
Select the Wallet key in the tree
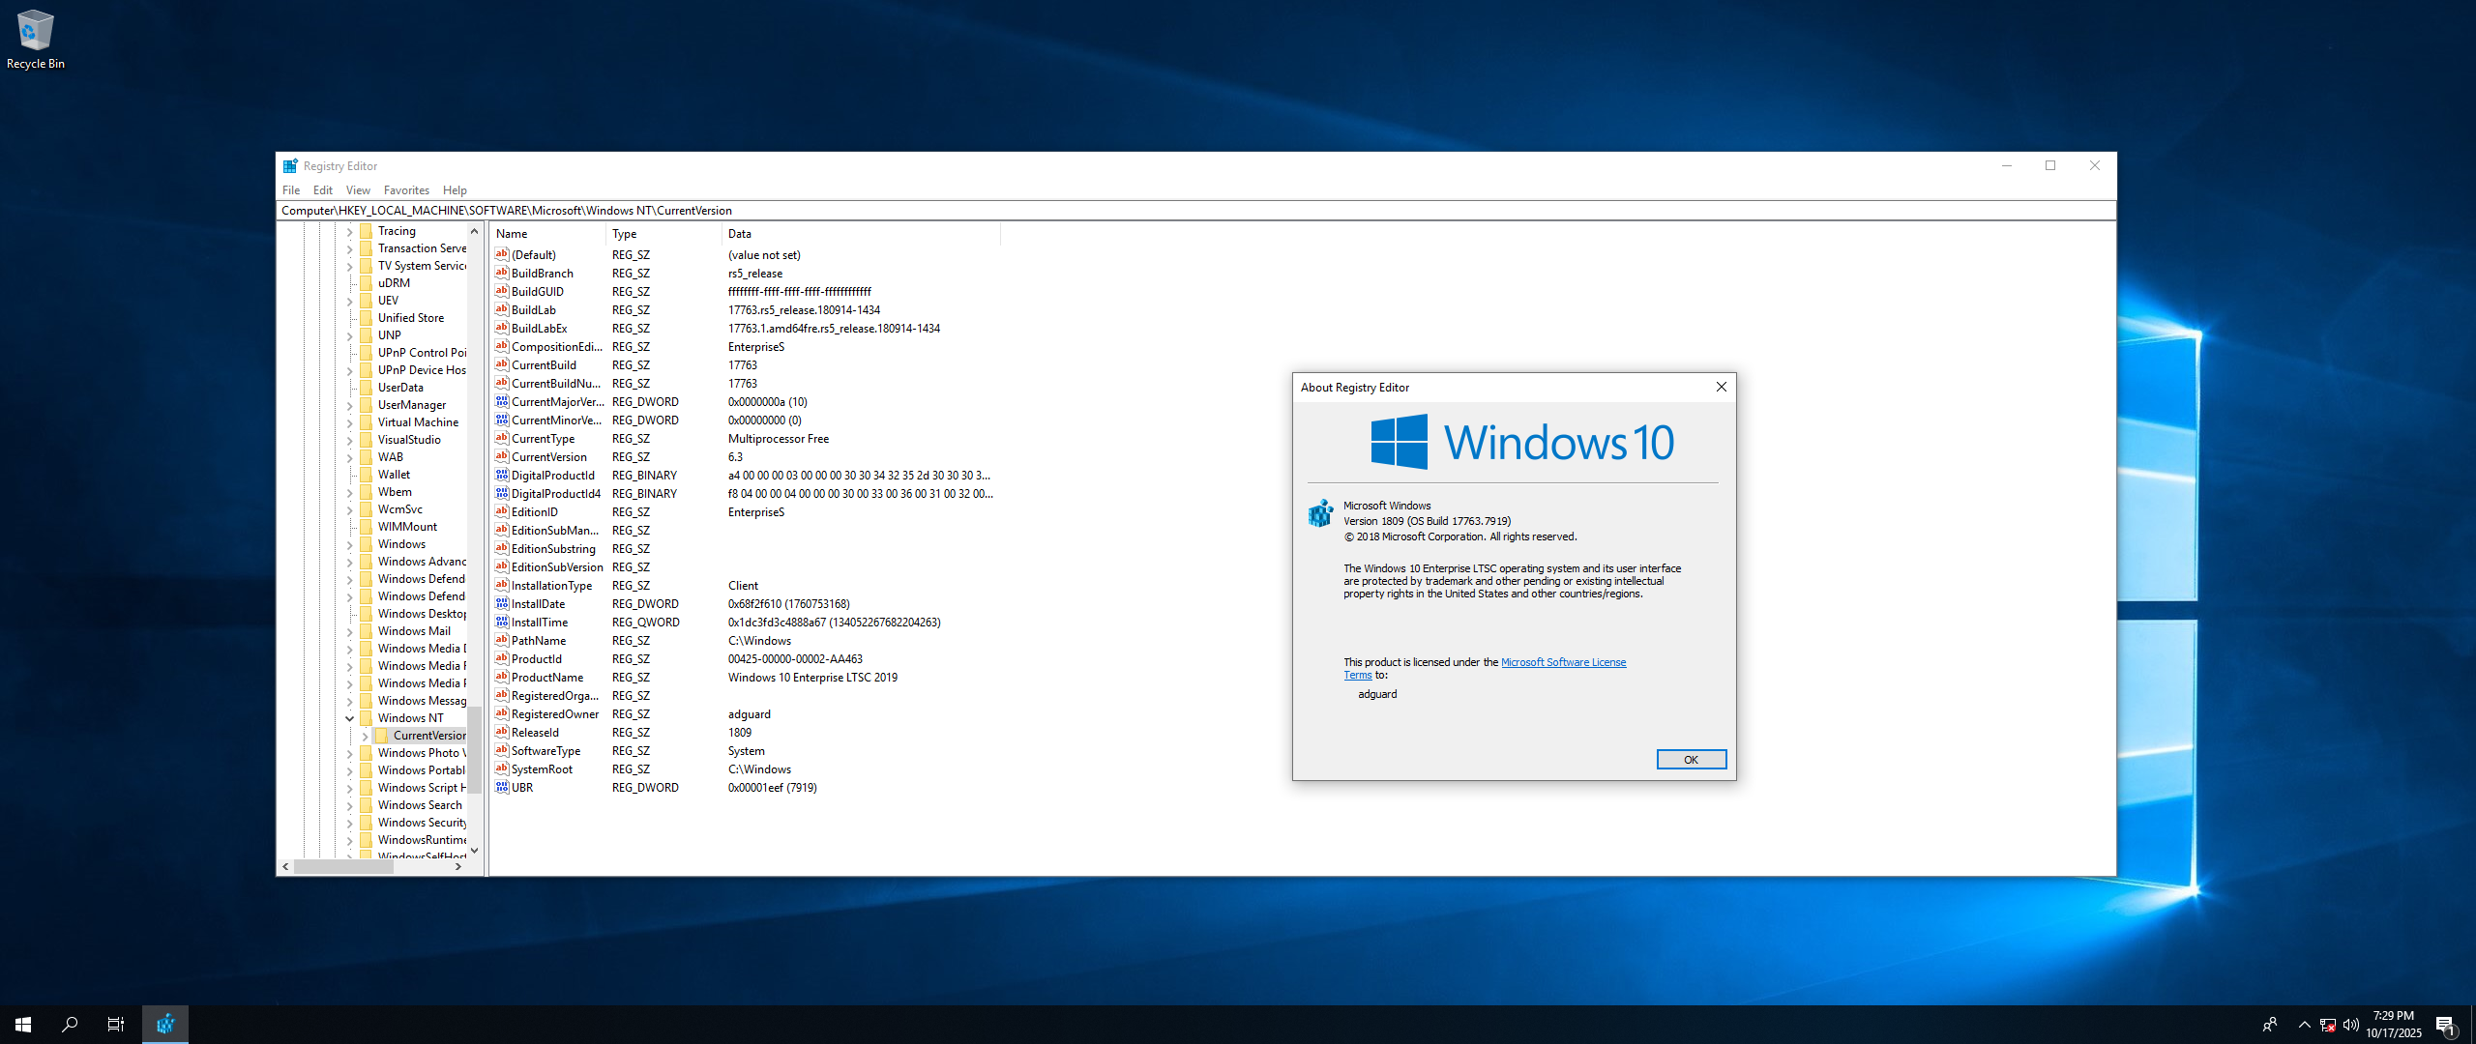point(393,475)
